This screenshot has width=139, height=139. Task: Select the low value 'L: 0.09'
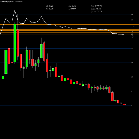click(x=72, y=9)
